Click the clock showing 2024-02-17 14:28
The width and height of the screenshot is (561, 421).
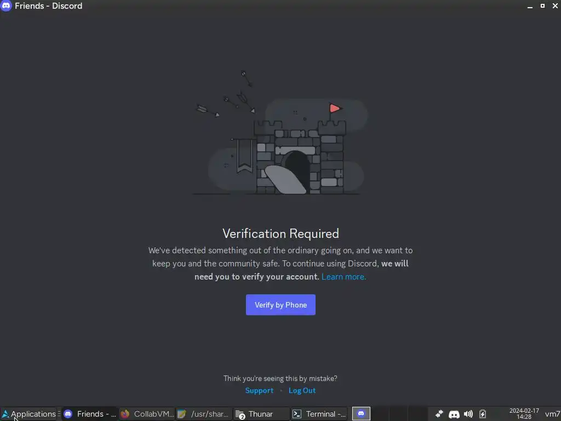[524, 414]
